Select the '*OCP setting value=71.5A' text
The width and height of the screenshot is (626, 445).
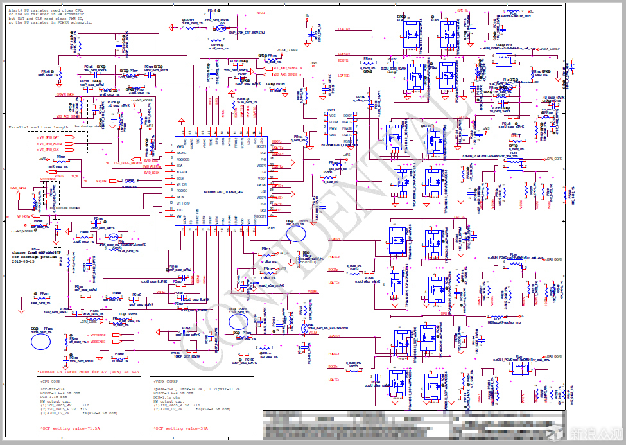70,428
